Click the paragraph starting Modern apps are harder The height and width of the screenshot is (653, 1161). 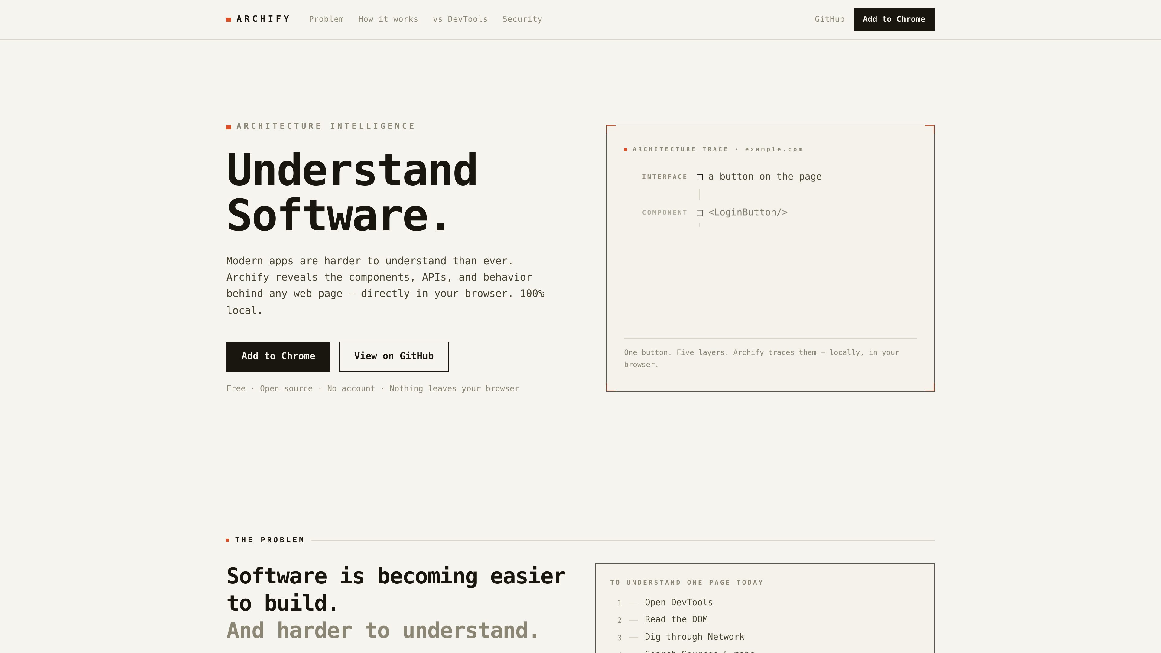click(x=385, y=285)
